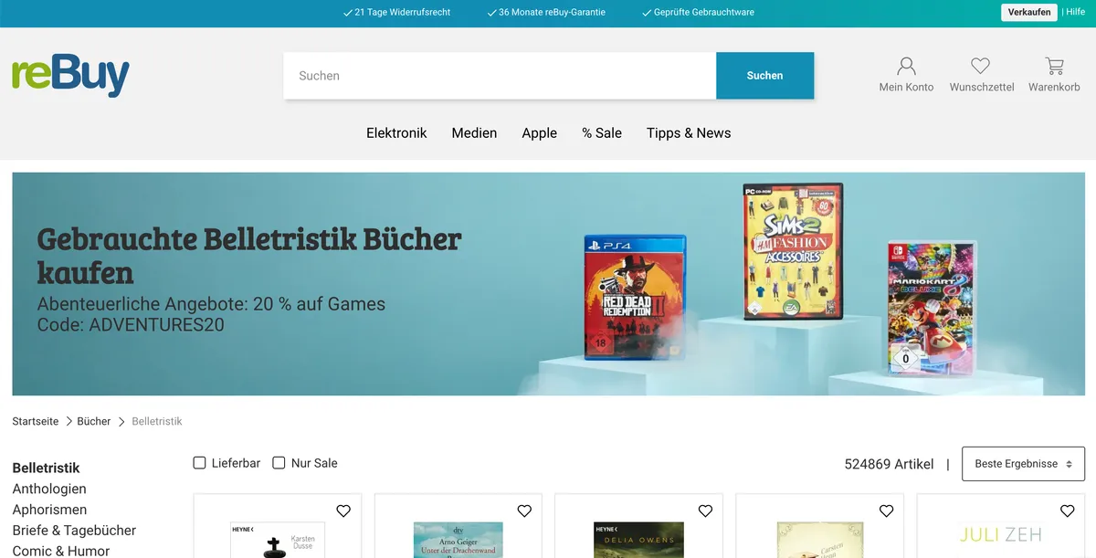Click heart icon on the Arno Geiger book
This screenshot has width=1096, height=558.
pos(524,511)
